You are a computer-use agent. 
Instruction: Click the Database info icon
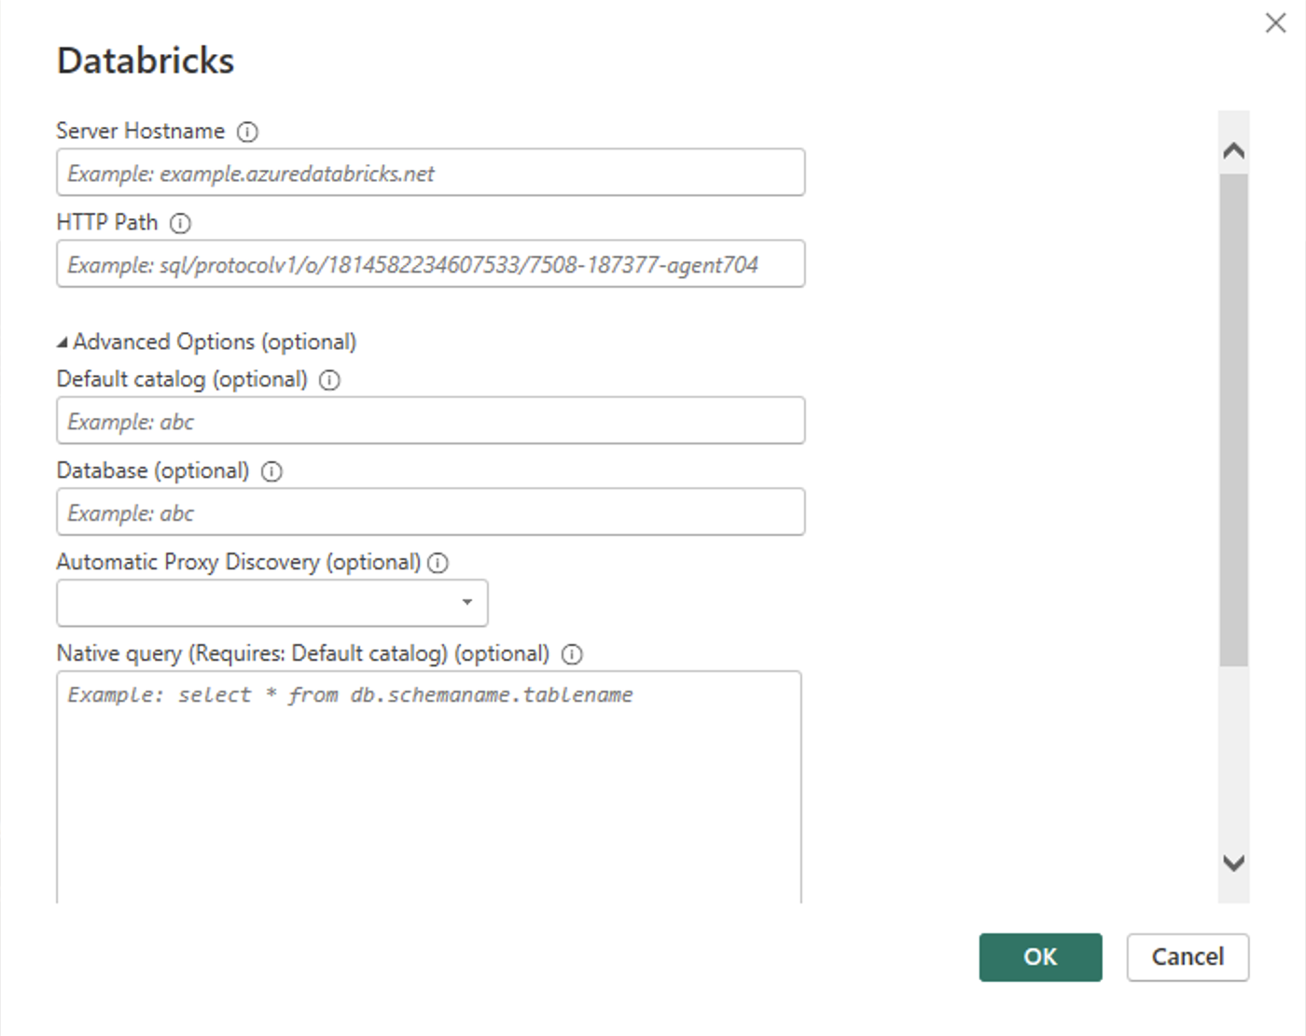271,472
